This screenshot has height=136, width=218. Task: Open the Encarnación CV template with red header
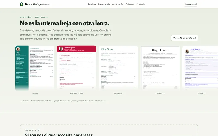[77, 68]
